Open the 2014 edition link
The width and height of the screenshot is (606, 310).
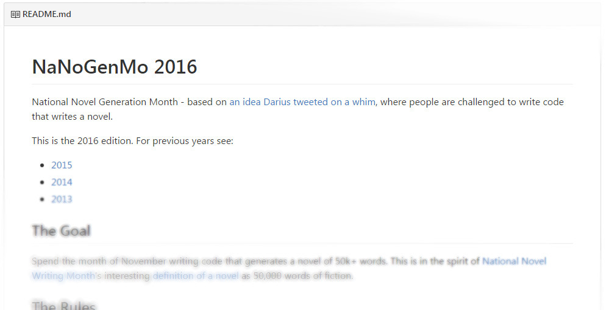point(62,182)
